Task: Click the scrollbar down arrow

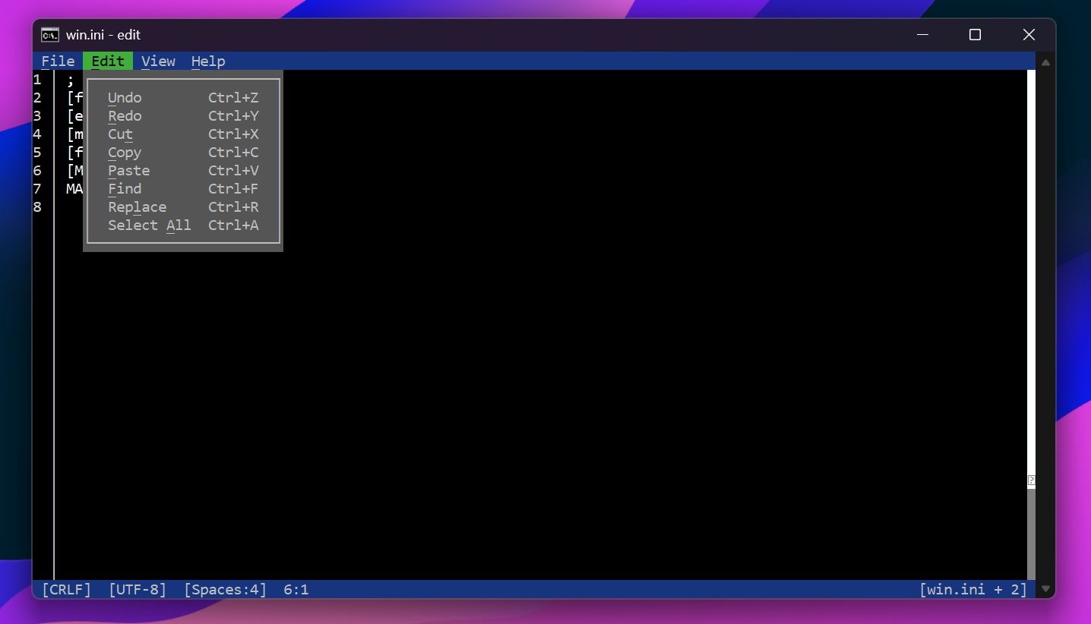Action: [1046, 588]
